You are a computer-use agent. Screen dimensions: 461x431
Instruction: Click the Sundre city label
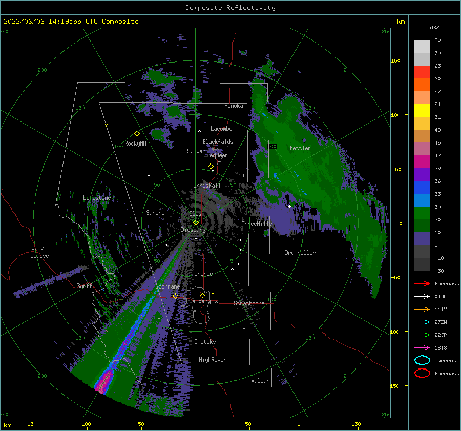[155, 212]
